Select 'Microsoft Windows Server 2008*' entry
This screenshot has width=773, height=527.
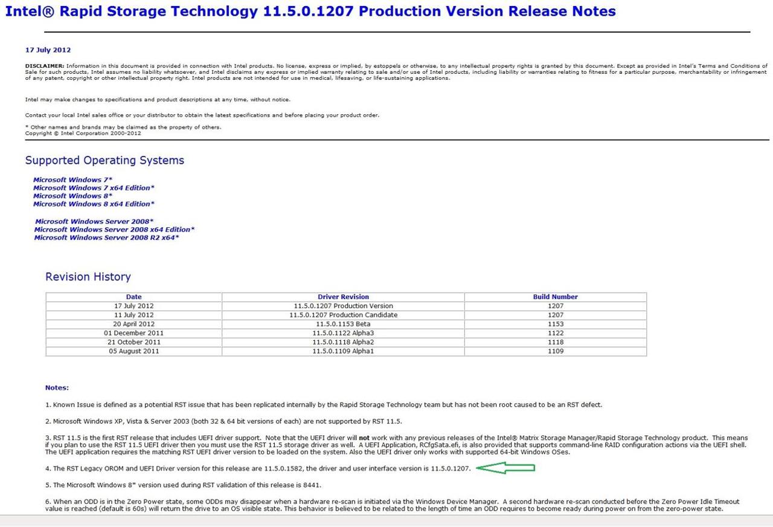[x=94, y=222]
